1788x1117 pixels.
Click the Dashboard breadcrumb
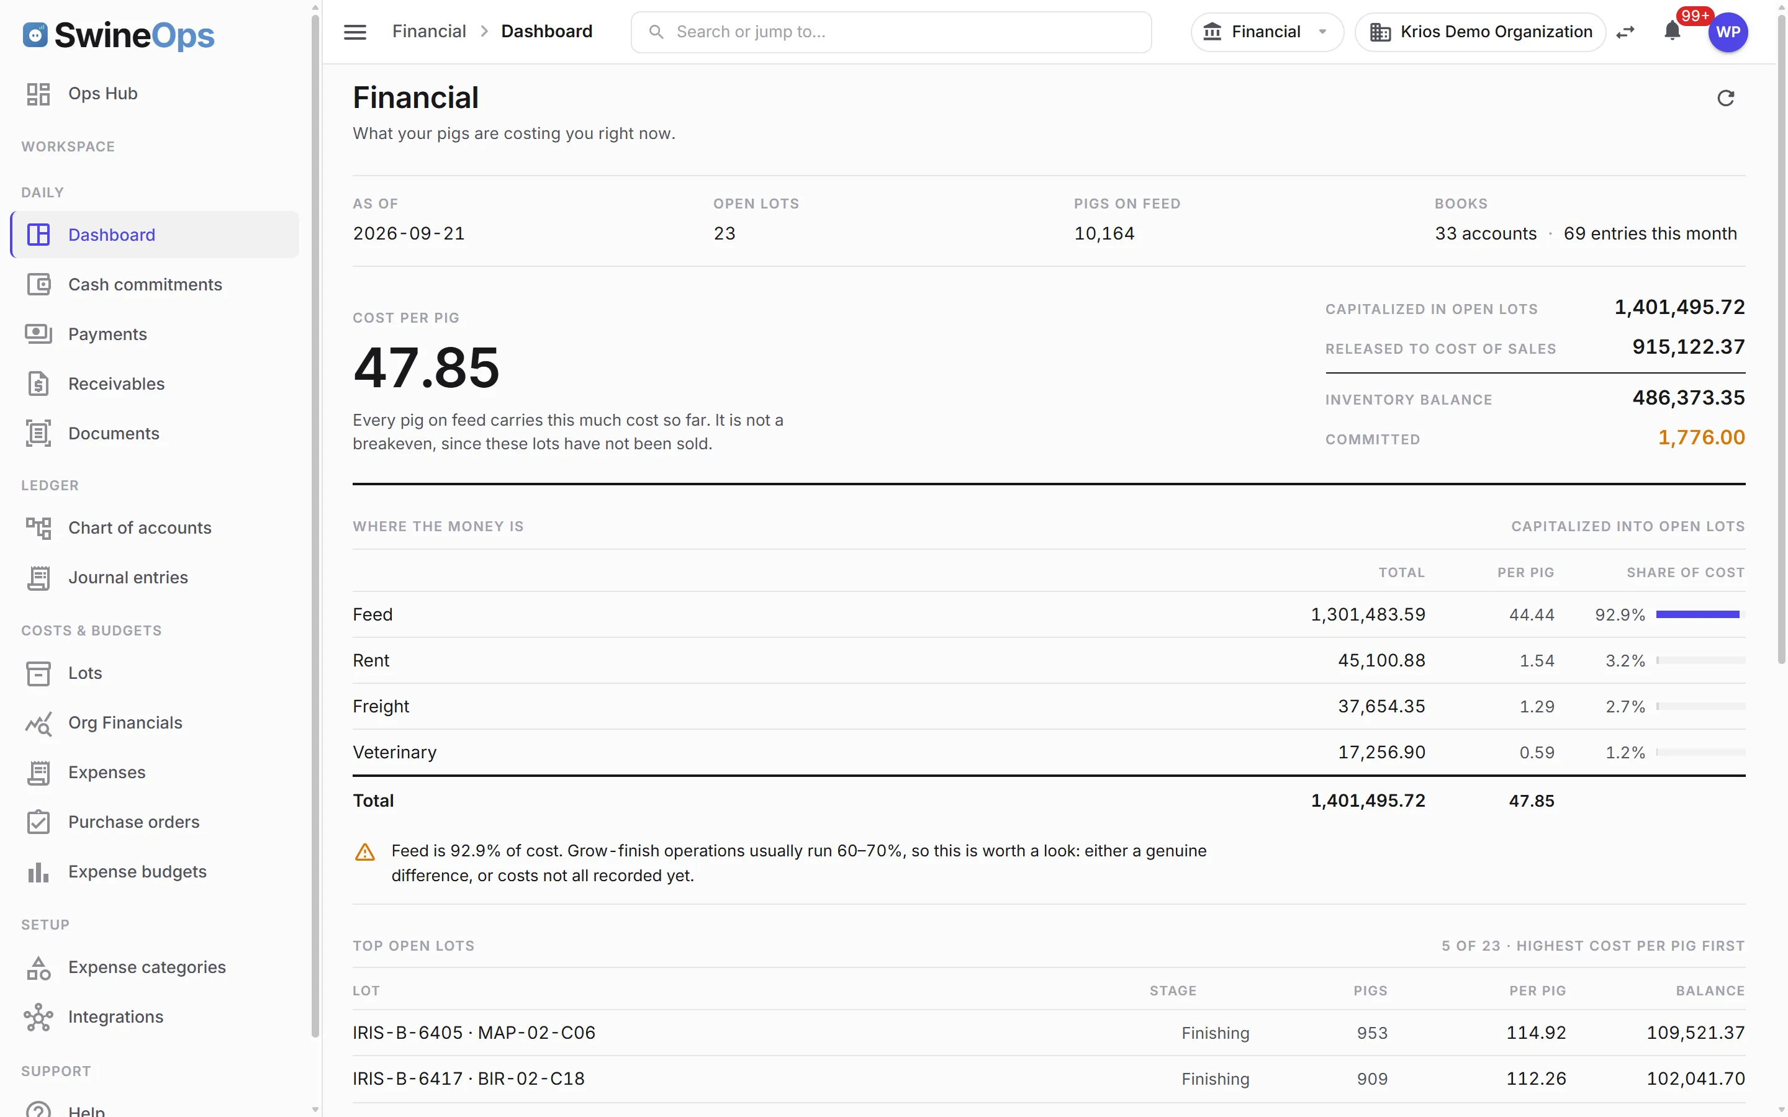point(547,32)
